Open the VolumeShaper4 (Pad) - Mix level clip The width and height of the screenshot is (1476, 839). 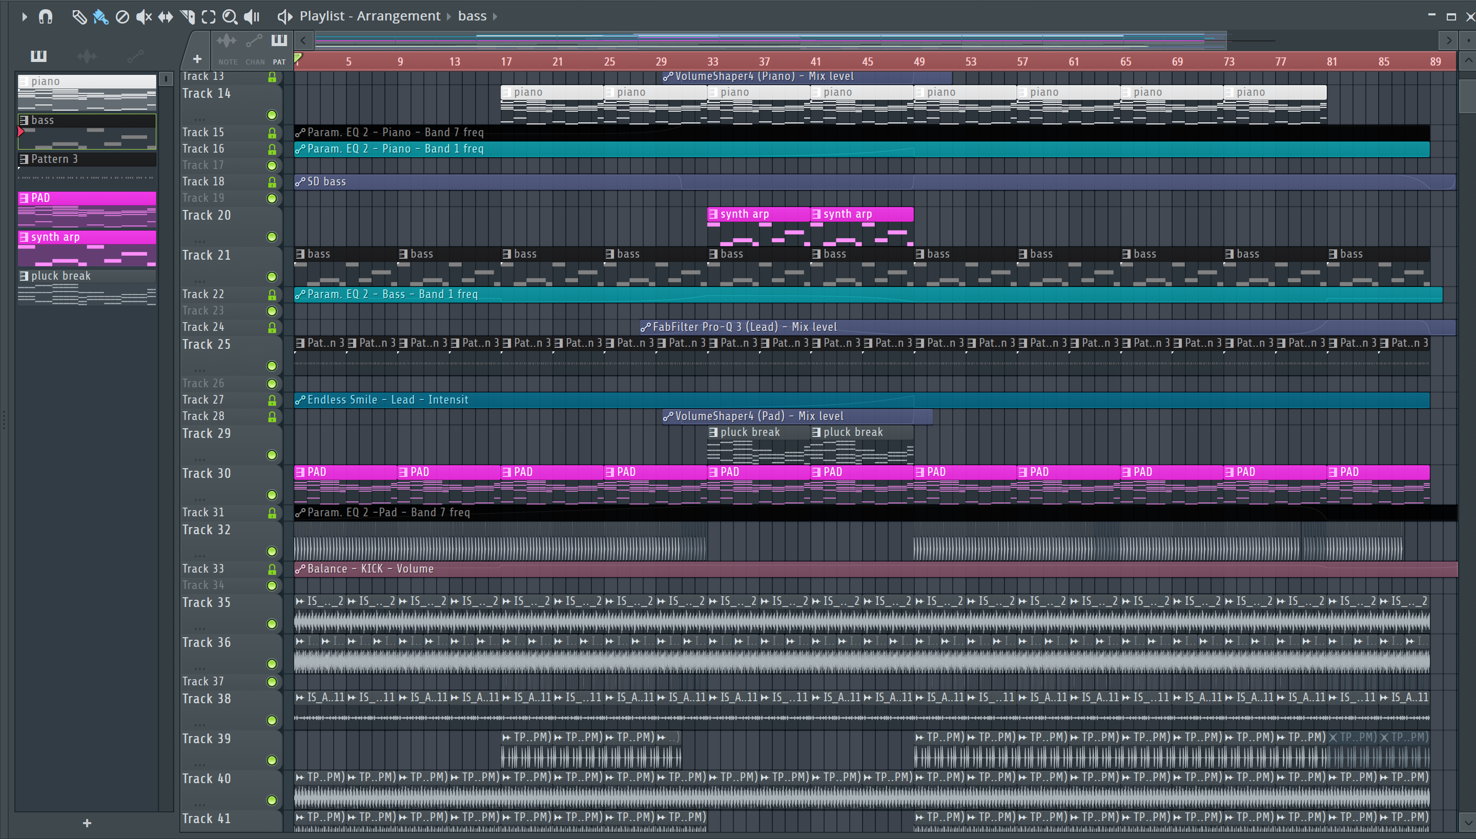point(797,416)
